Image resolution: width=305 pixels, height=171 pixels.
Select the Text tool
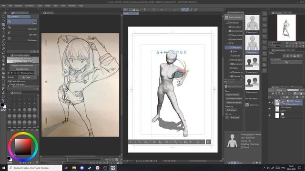[x=3, y=93]
